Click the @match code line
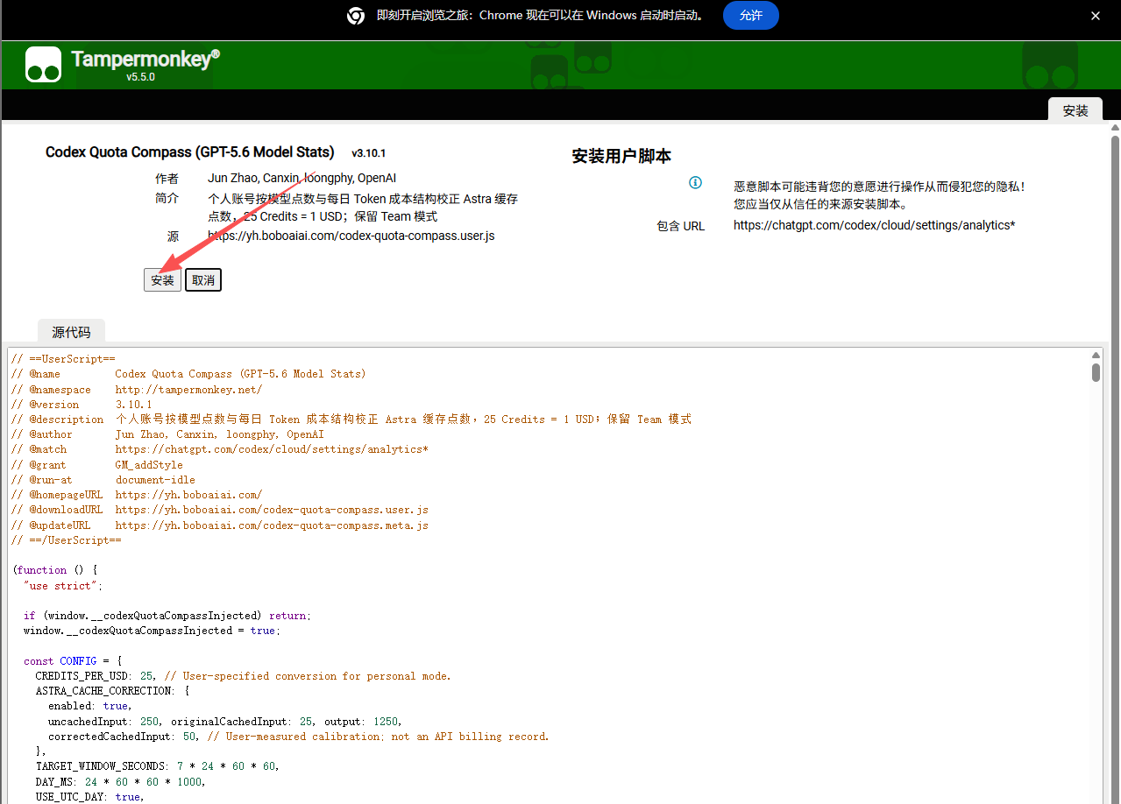The width and height of the screenshot is (1121, 804). click(x=220, y=449)
